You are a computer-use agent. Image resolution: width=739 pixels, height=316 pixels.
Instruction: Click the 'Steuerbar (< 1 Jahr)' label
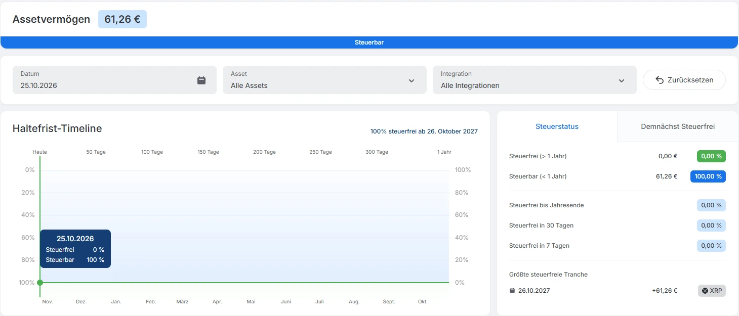click(x=538, y=176)
